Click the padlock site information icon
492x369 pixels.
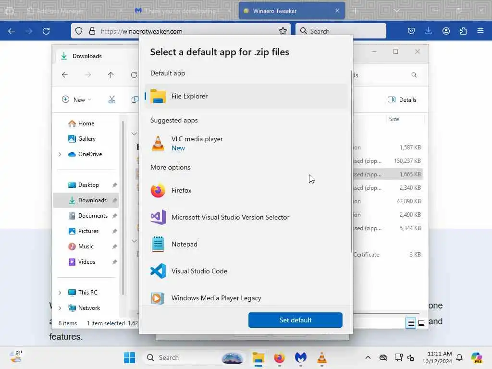(92, 31)
